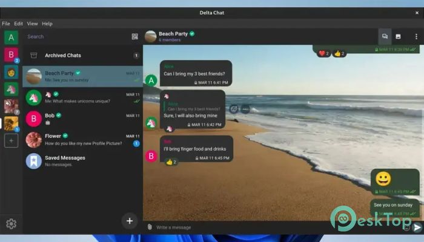
Task: Click the heart reaction with count 2
Action: [x=323, y=53]
